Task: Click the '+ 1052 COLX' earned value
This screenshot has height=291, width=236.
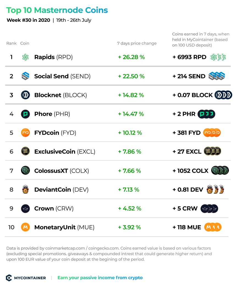Action: coord(190,171)
